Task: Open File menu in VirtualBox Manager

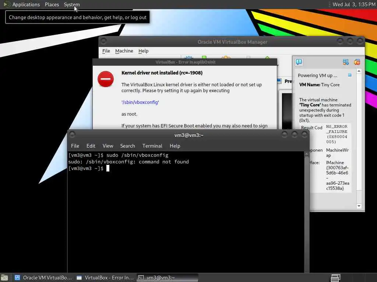Action: 106,51
